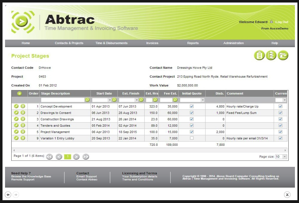Toggle Current checkbox for Variation 1 Entry Lobby
The width and height of the screenshot is (299, 203).
[280, 138]
